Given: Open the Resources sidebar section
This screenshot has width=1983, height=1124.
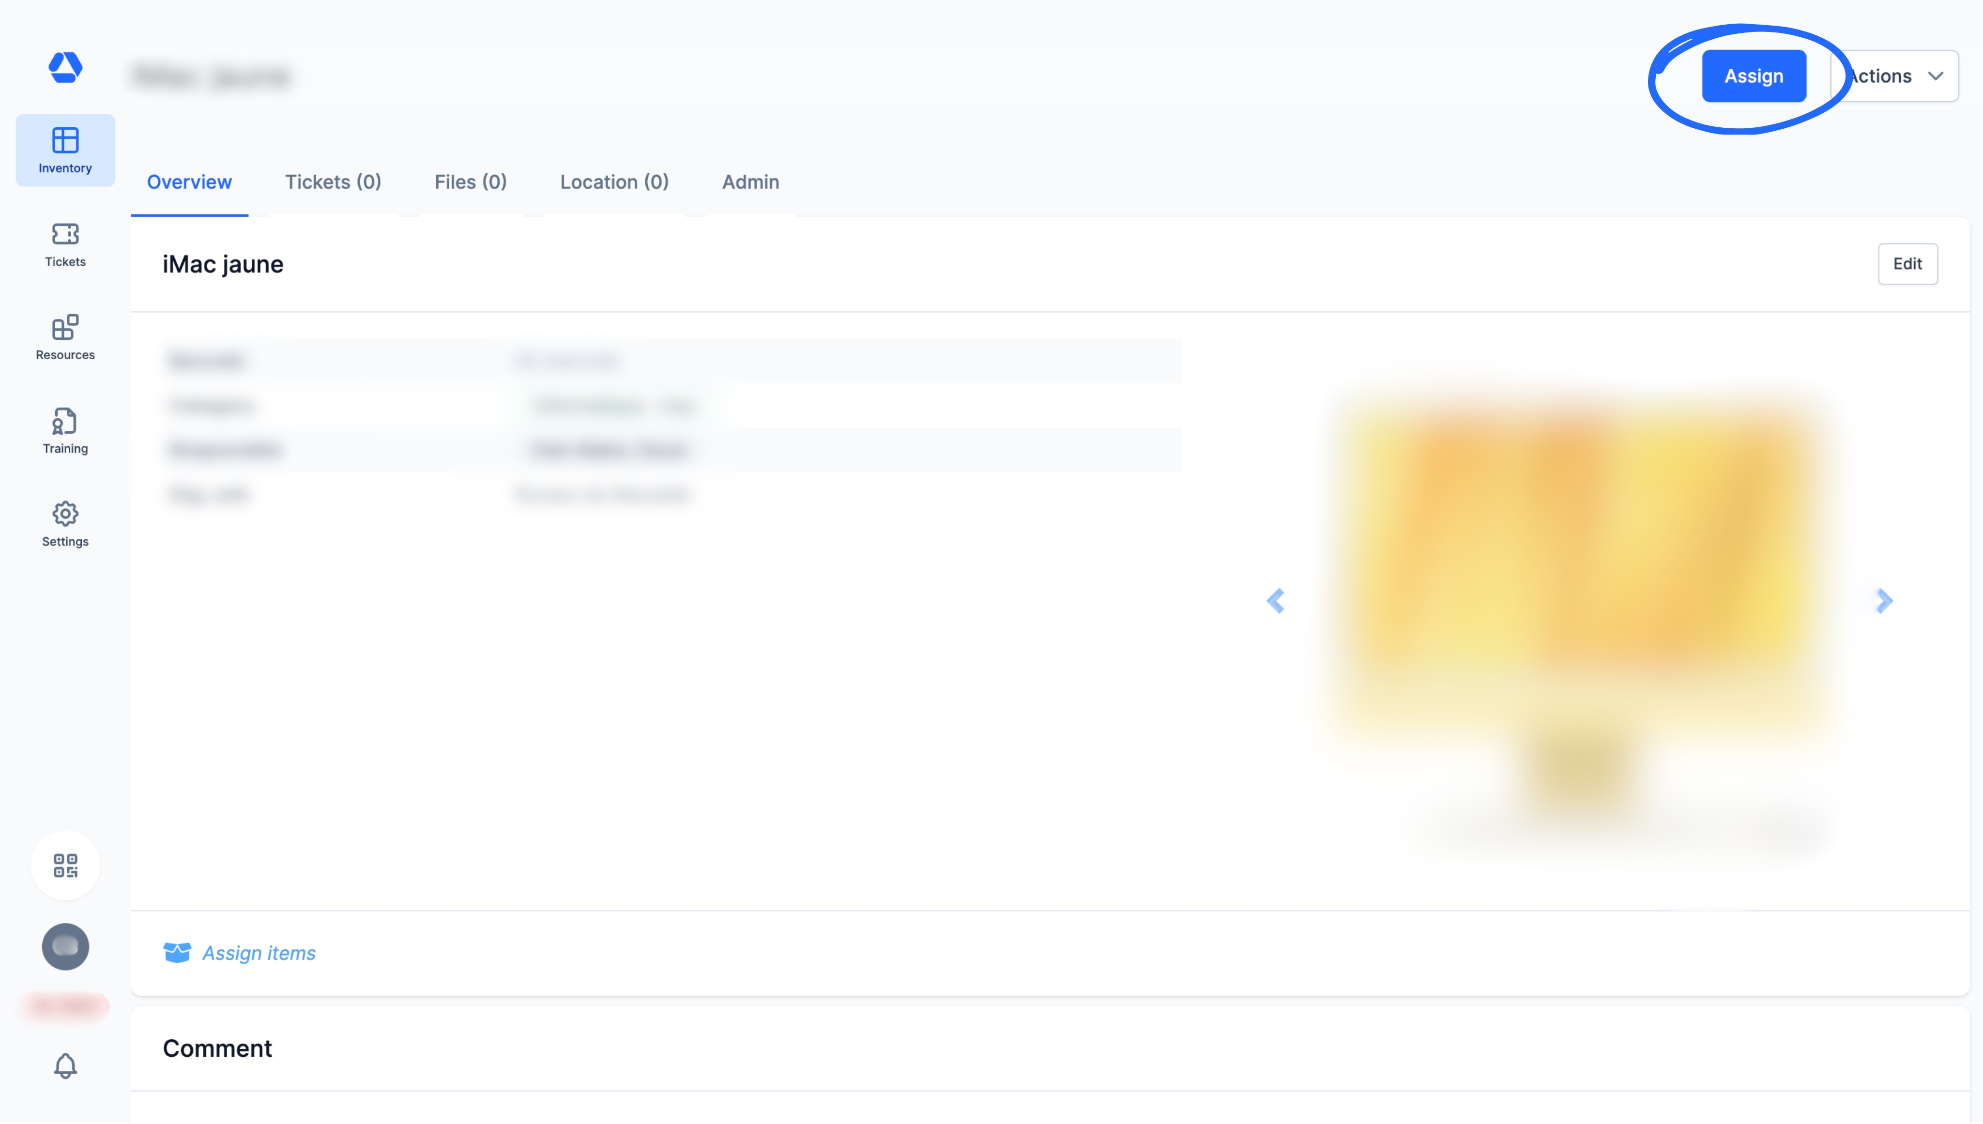Looking at the screenshot, I should tap(65, 337).
